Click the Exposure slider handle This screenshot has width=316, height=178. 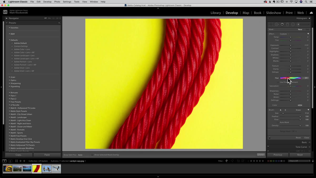click(x=290, y=45)
